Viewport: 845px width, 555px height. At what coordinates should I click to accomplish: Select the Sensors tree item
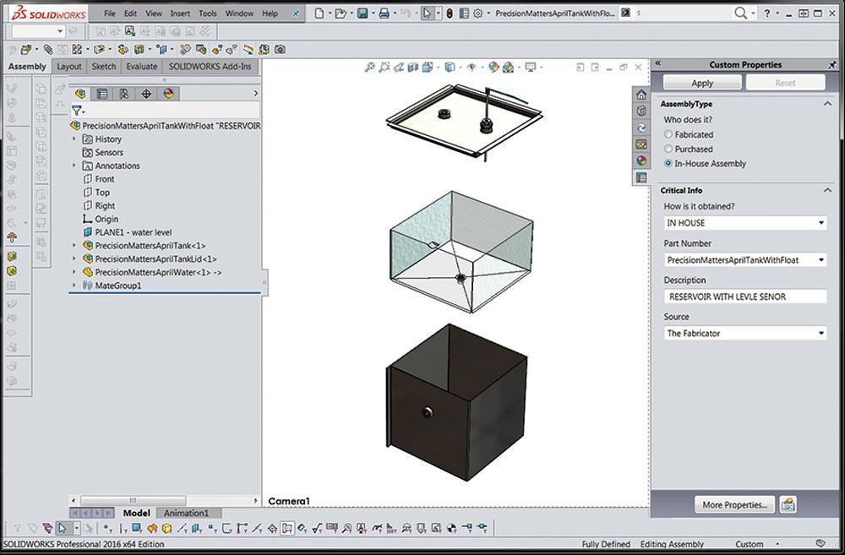click(102, 153)
